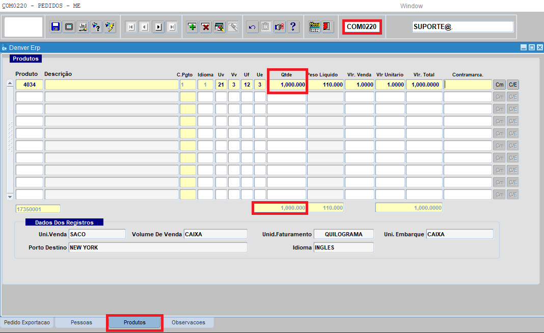
Task: Click the greyed-out pencil edit icon
Action: click(x=233, y=26)
